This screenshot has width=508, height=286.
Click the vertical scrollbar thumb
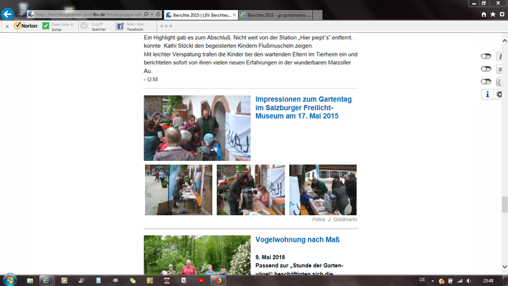[504, 204]
